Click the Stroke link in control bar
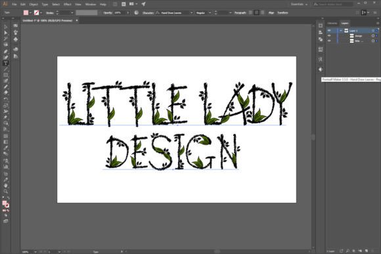This screenshot has height=254, width=381. point(50,12)
